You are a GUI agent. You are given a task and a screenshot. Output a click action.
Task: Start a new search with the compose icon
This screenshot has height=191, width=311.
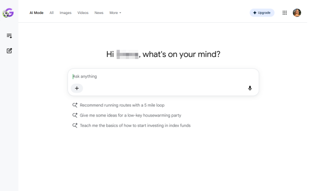(9, 51)
